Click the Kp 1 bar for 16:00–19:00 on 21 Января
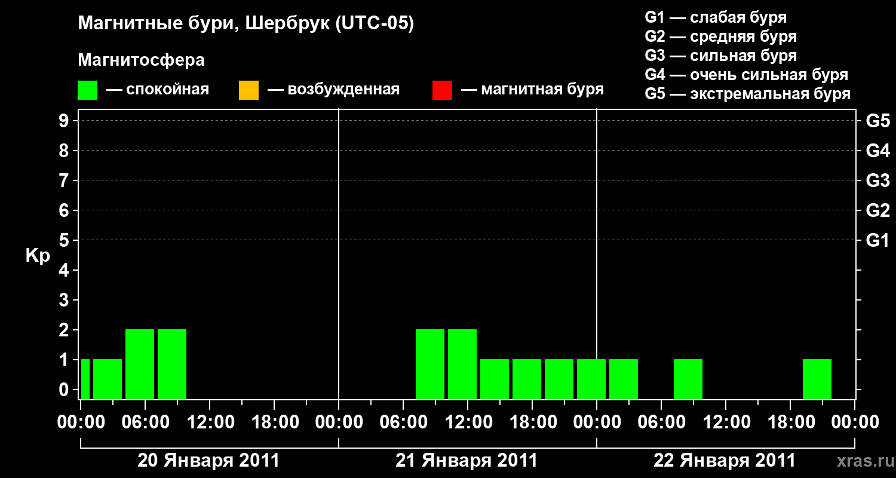 [527, 379]
